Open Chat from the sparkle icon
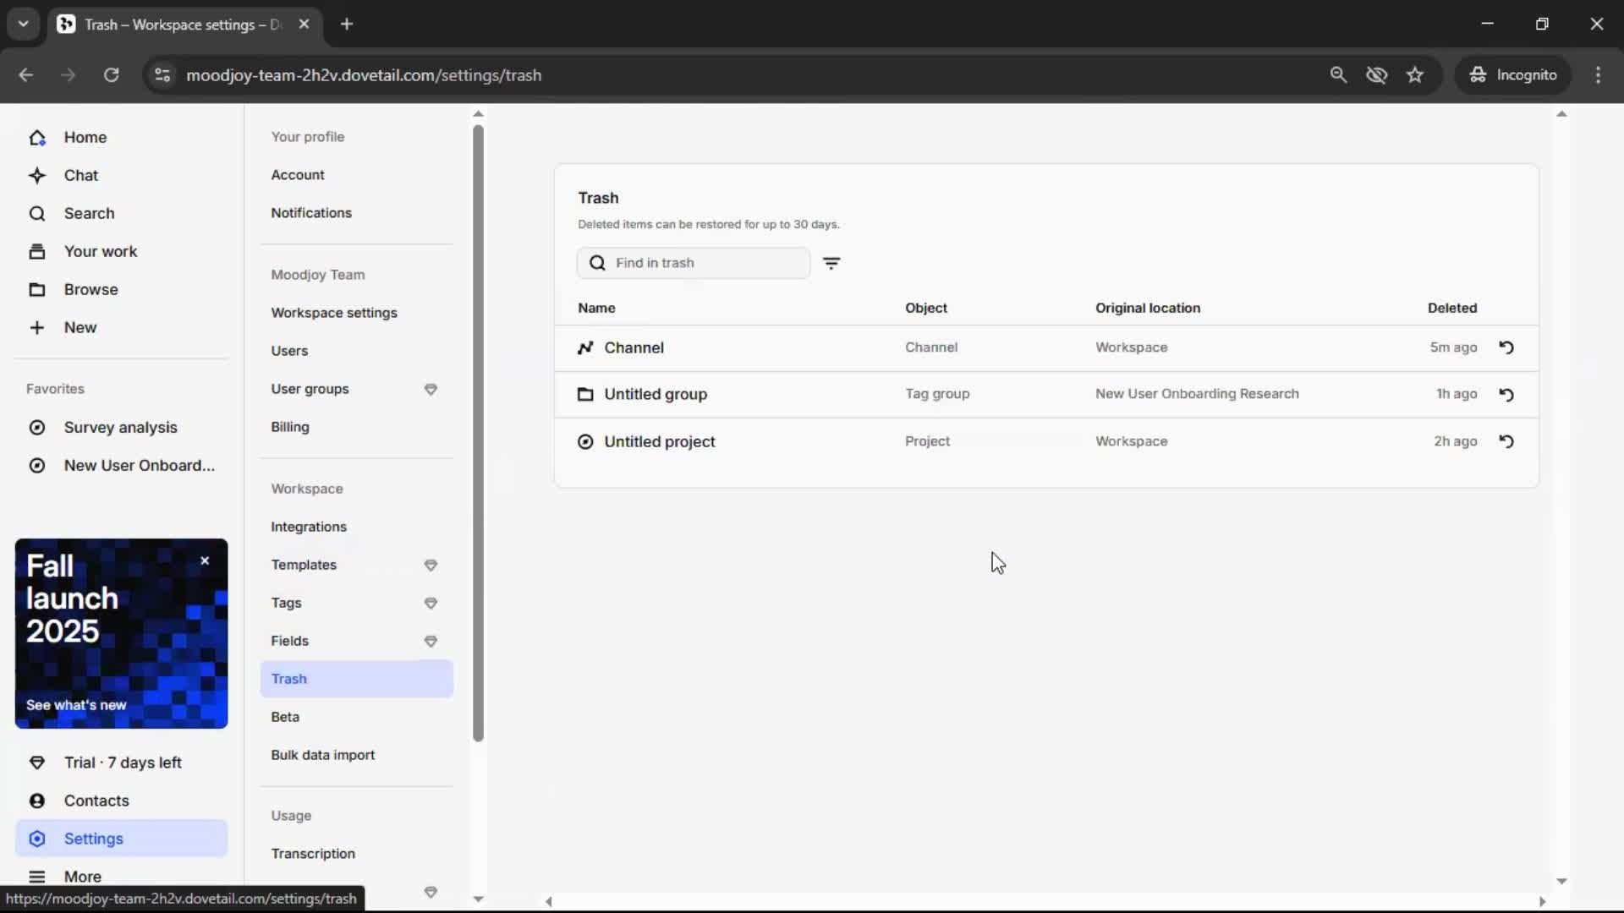This screenshot has width=1624, height=913. tap(37, 176)
